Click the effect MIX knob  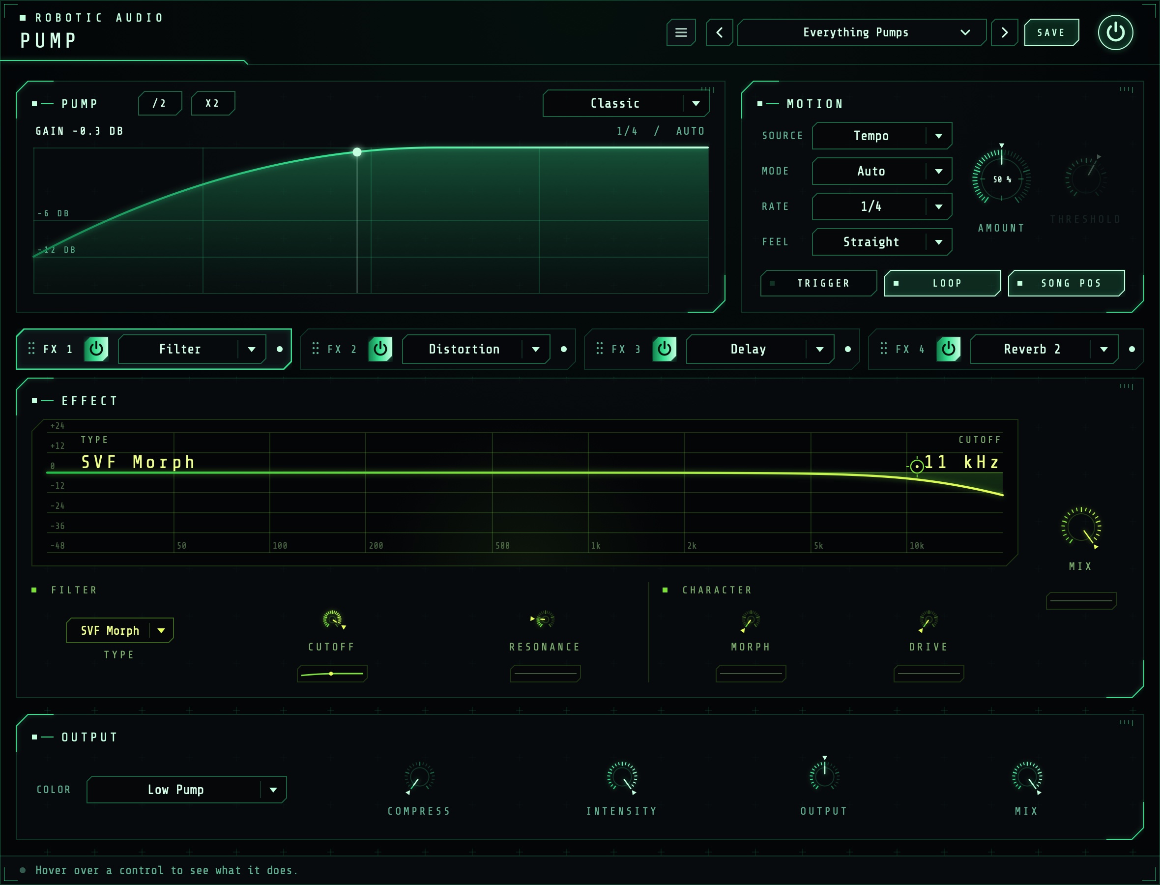click(1081, 528)
